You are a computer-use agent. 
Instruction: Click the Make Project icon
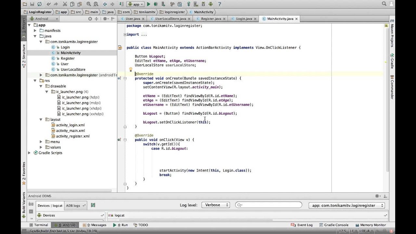(121, 4)
